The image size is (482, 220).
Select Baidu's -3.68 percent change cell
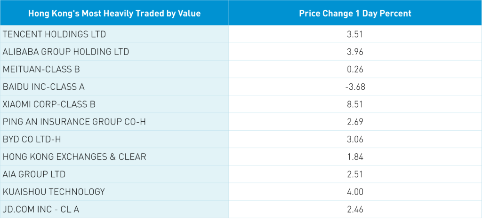pyautogui.click(x=355, y=86)
